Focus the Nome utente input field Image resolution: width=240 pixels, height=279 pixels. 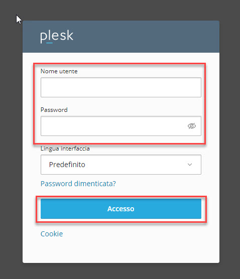coord(121,87)
